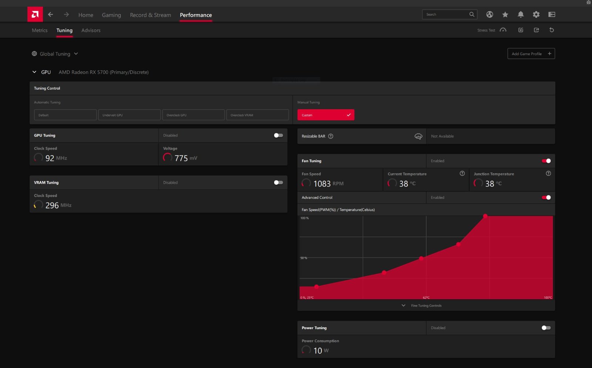Disable Advanced Control switch
This screenshot has width=592, height=368.
(x=546, y=197)
